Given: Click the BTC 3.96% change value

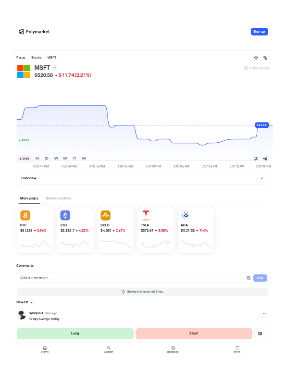Looking at the screenshot, I should pos(41,231).
